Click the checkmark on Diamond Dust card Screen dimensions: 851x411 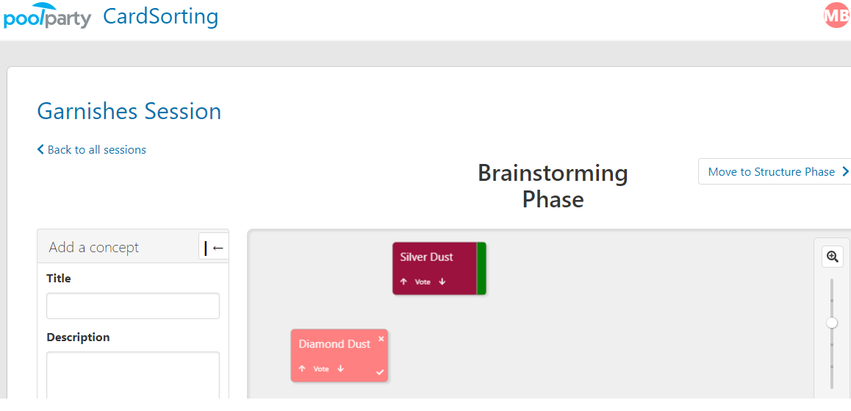pyautogui.click(x=381, y=373)
